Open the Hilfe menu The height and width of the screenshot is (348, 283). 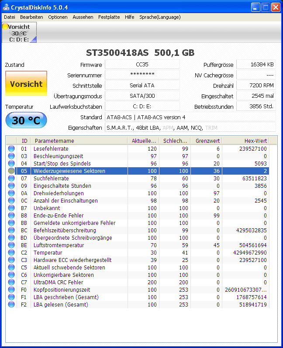click(x=129, y=17)
